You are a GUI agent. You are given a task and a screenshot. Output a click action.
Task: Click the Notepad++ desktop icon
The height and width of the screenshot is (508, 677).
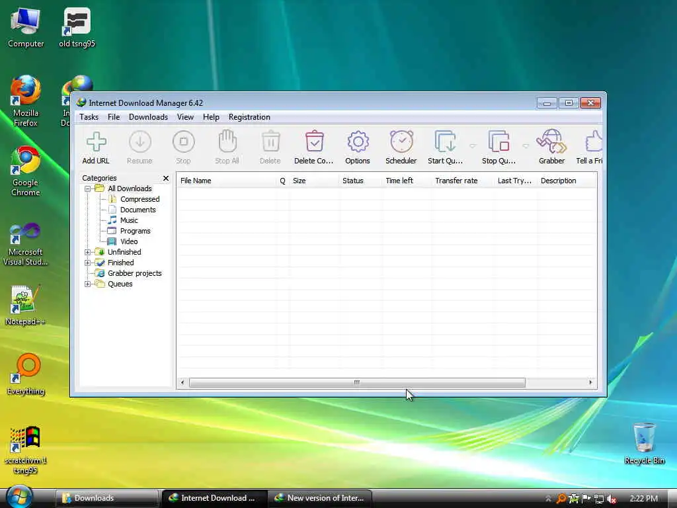click(x=26, y=305)
